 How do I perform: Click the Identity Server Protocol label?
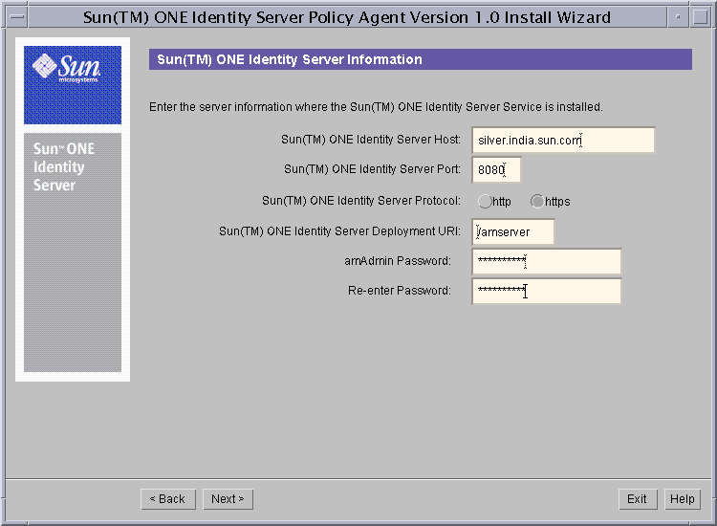[361, 201]
